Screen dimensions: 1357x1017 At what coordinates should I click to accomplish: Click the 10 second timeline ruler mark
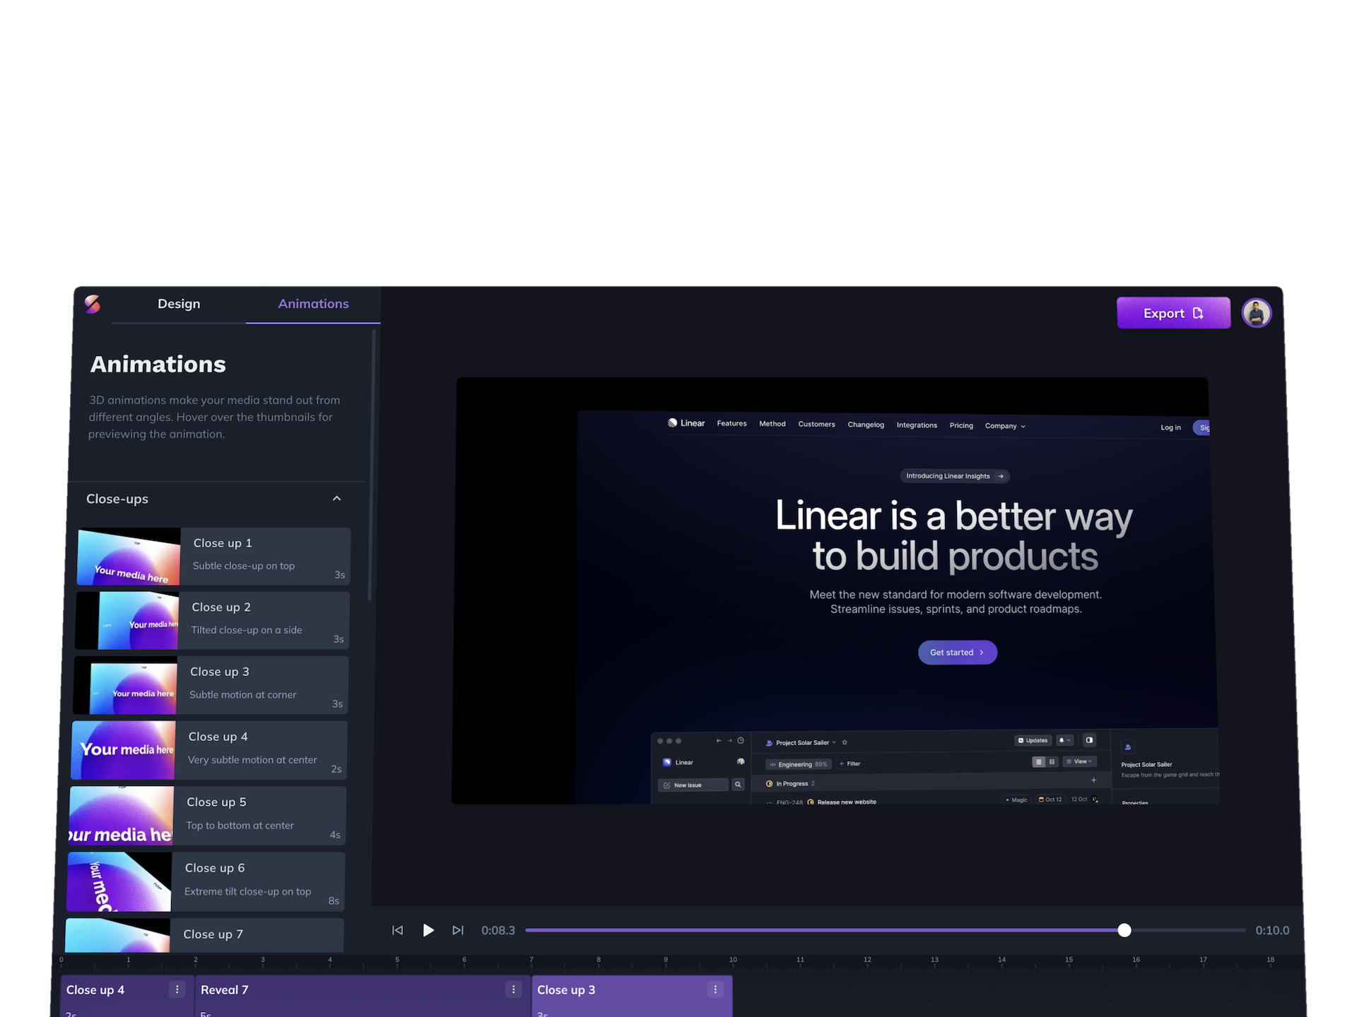733,961
